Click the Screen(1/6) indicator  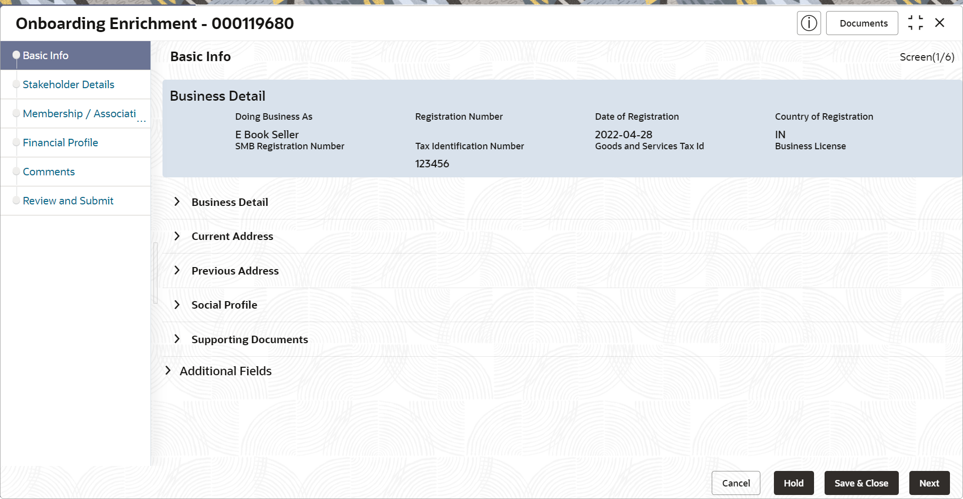pyautogui.click(x=927, y=57)
